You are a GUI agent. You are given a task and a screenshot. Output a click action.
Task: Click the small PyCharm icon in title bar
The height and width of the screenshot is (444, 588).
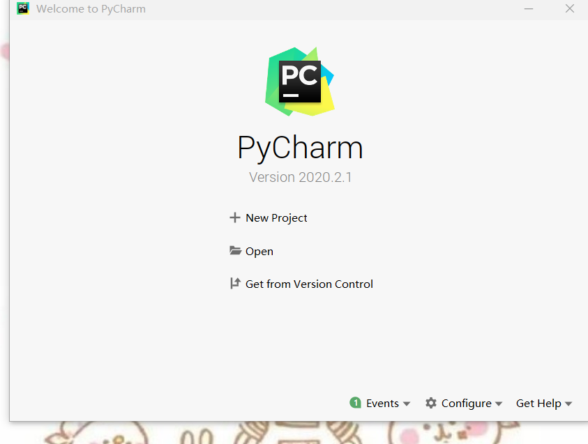tap(23, 8)
